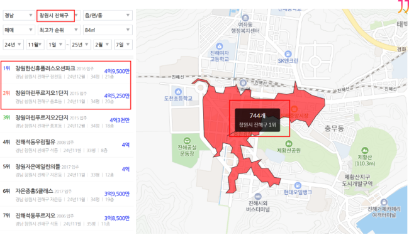Click the SK엔크린 gas station icon
Image resolution: width=409 pixels, height=235 pixels.
(288, 54)
